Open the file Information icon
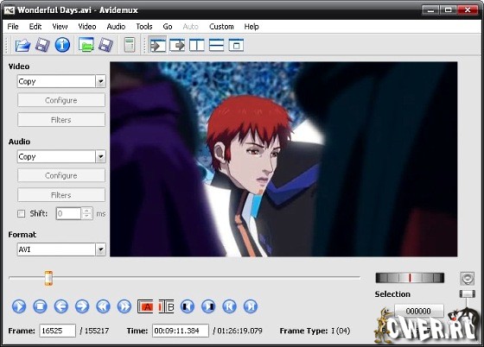 (62, 45)
